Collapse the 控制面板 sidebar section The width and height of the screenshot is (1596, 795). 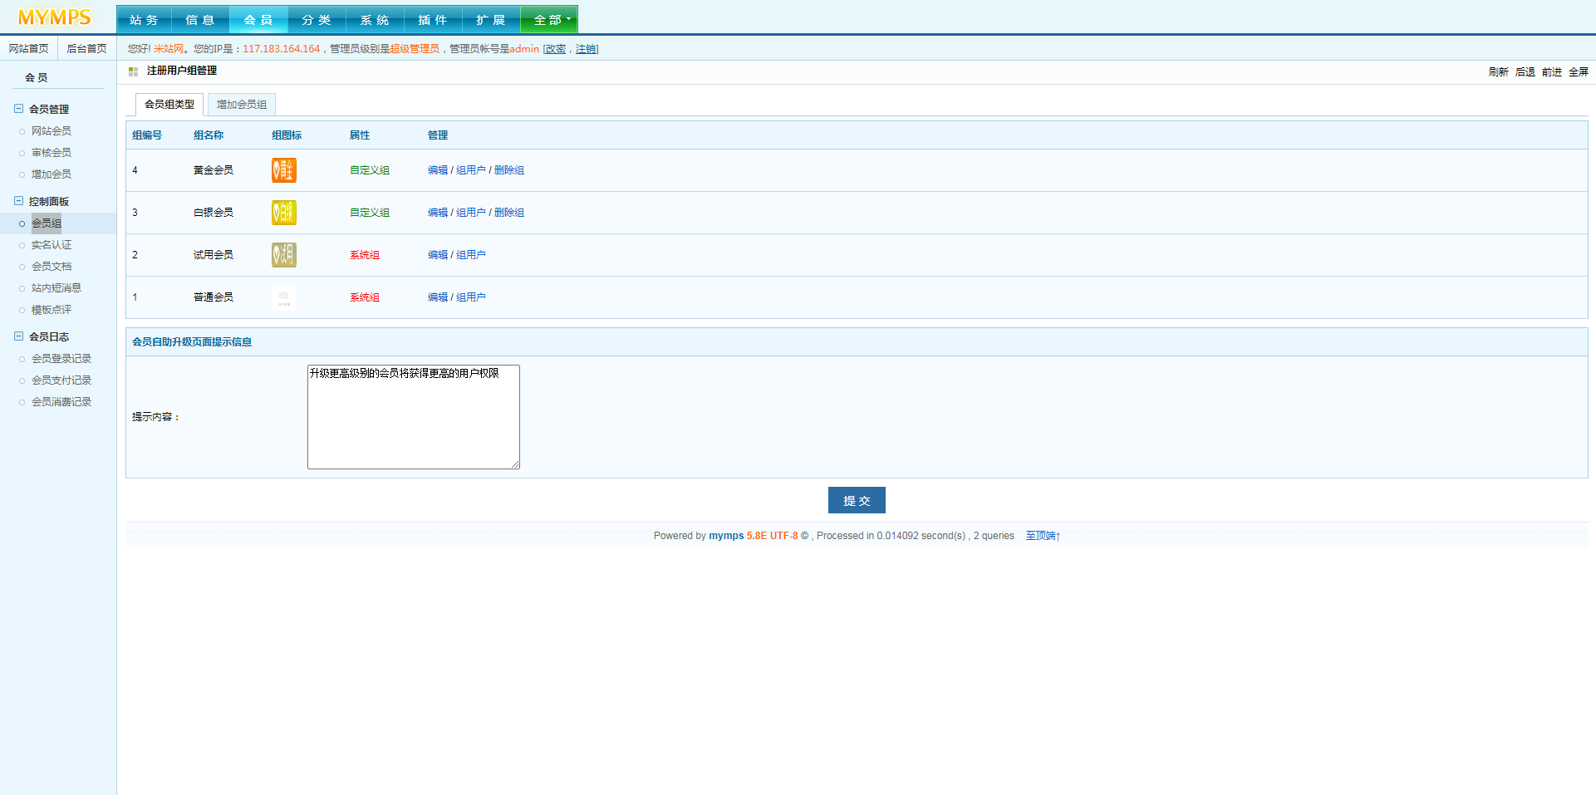pyautogui.click(x=18, y=201)
